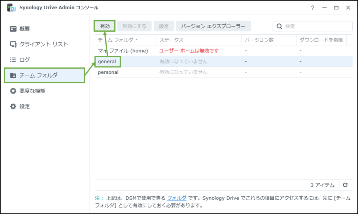Click the 設定 toolbar button

164,26
